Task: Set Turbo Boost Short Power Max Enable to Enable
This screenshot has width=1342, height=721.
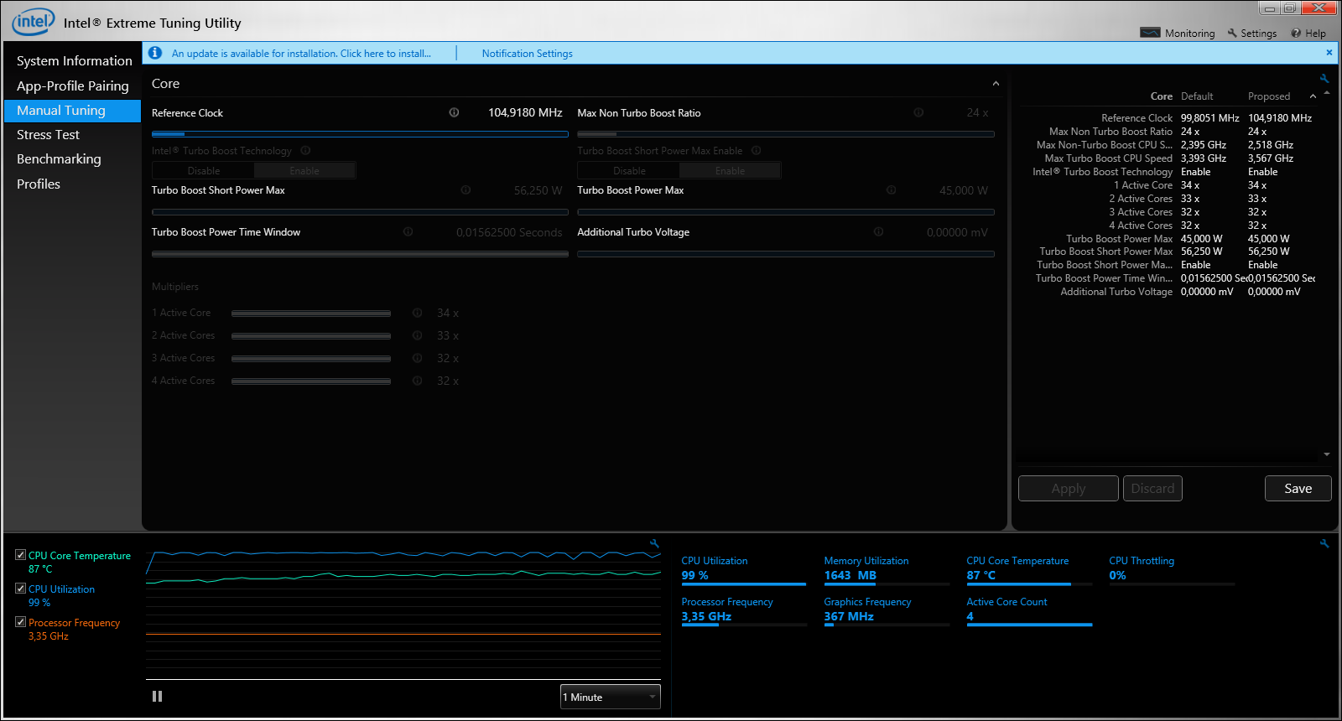Action: click(730, 171)
